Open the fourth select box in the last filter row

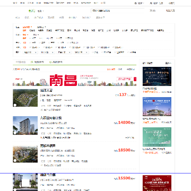pyautogui.click(x=81, y=53)
